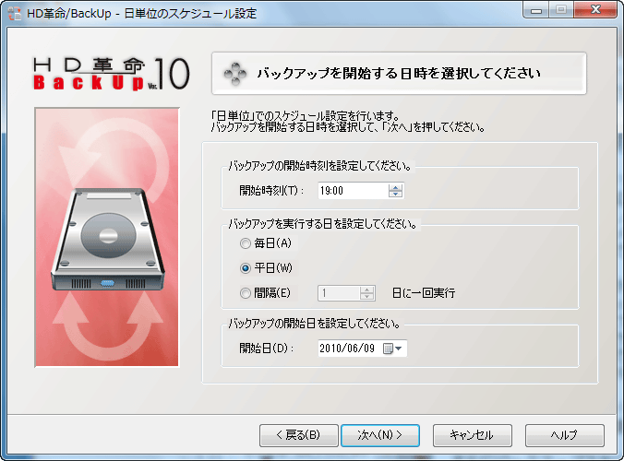Click the heading バックアップを開始する日時を選択してください
Screen dimensions: 624x461
(x=399, y=74)
